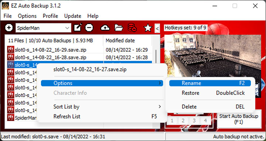266x141 pixels.
Task: Click the Hotkeys set: 9 of 9 label
Action: point(185,28)
